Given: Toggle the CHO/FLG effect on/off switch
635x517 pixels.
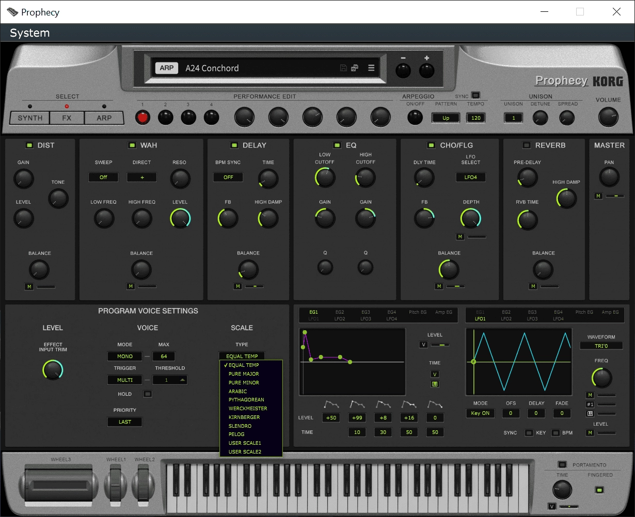Looking at the screenshot, I should click(431, 145).
